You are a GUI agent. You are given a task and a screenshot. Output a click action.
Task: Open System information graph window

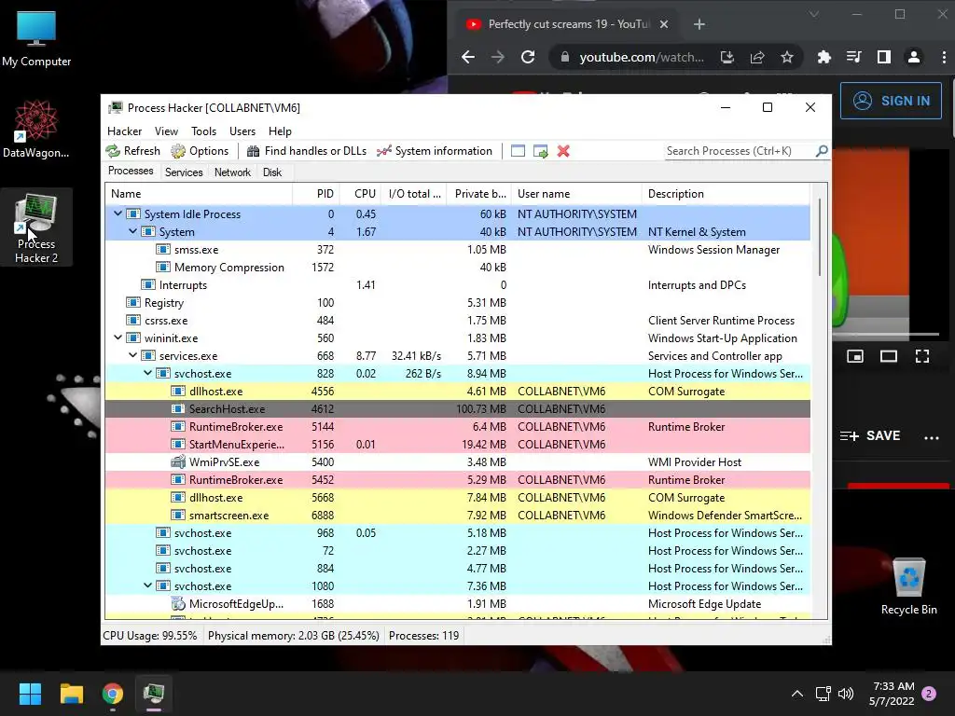coord(435,151)
